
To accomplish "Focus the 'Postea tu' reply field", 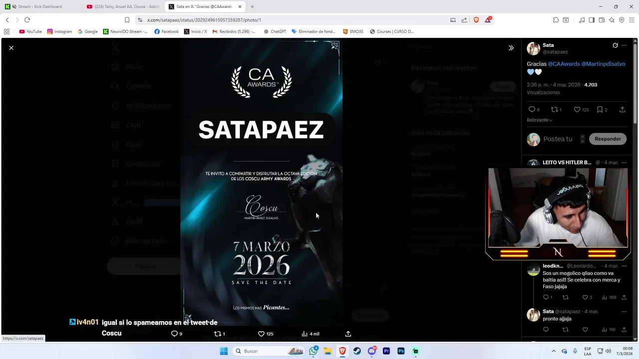I will tap(558, 139).
